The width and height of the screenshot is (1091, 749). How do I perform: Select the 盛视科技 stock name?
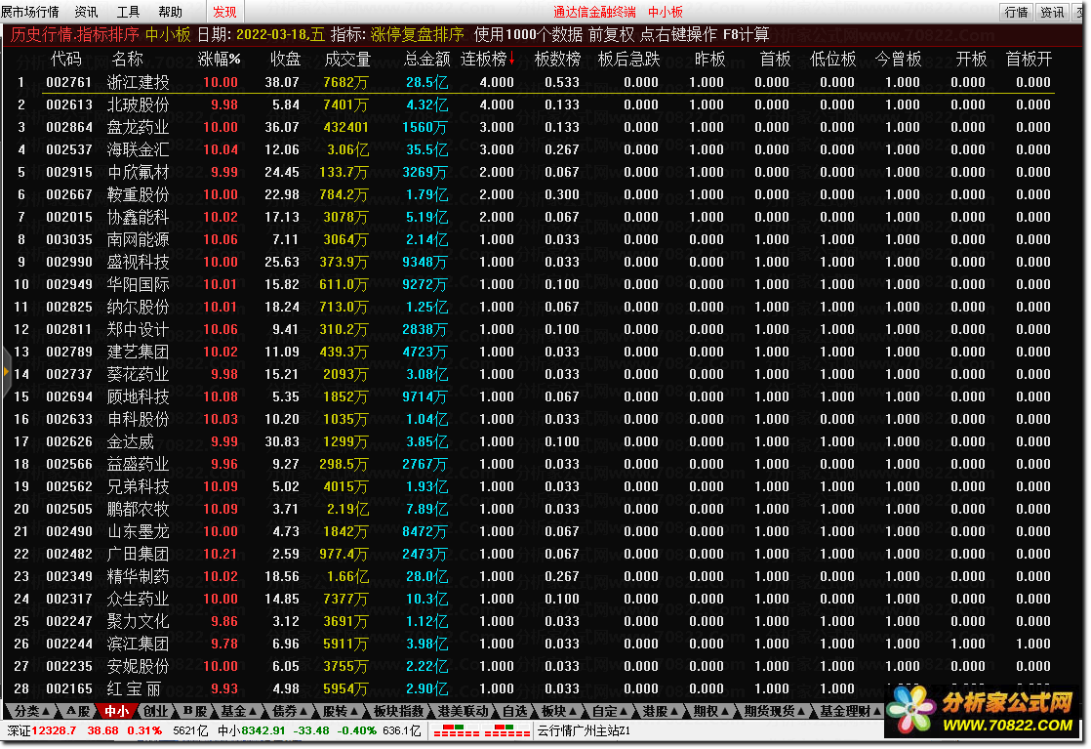[138, 262]
